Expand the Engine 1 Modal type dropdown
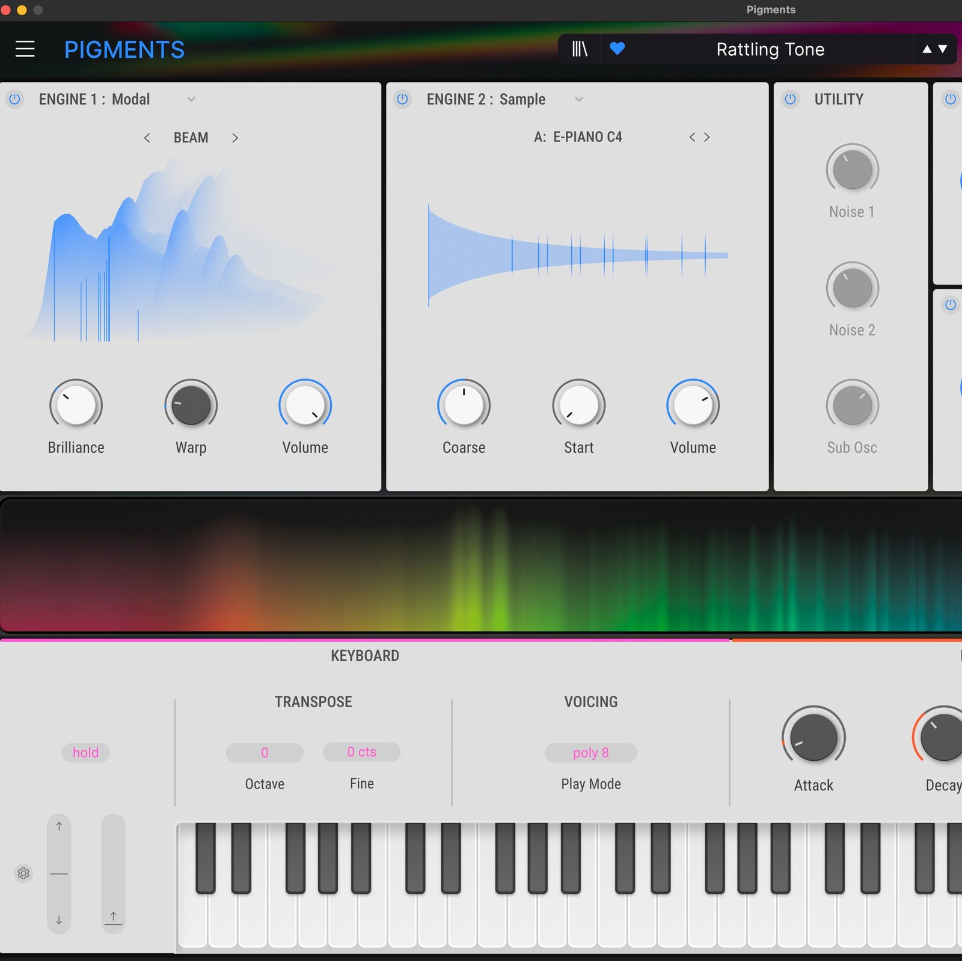The image size is (962, 961). click(x=191, y=99)
